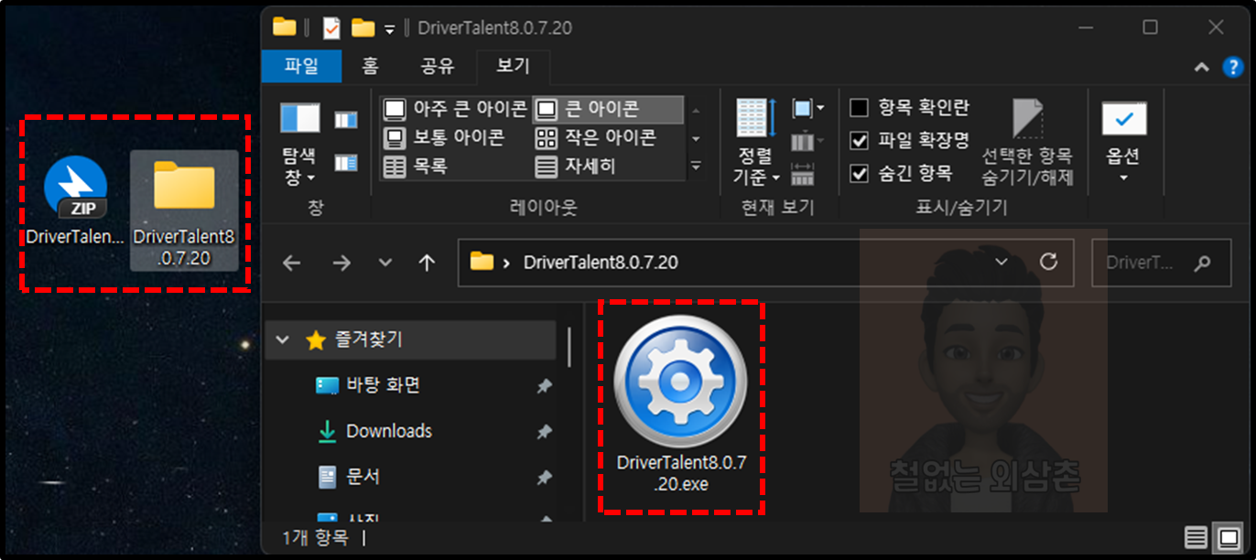Collapse the ribbon with the up chevron
Screen dimensions: 1256x560
tap(1202, 67)
